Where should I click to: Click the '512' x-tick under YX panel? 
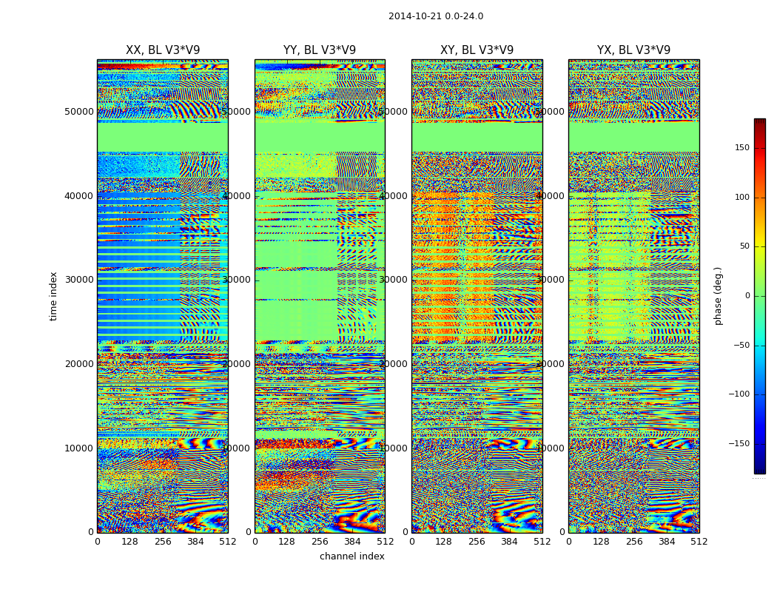pos(699,542)
